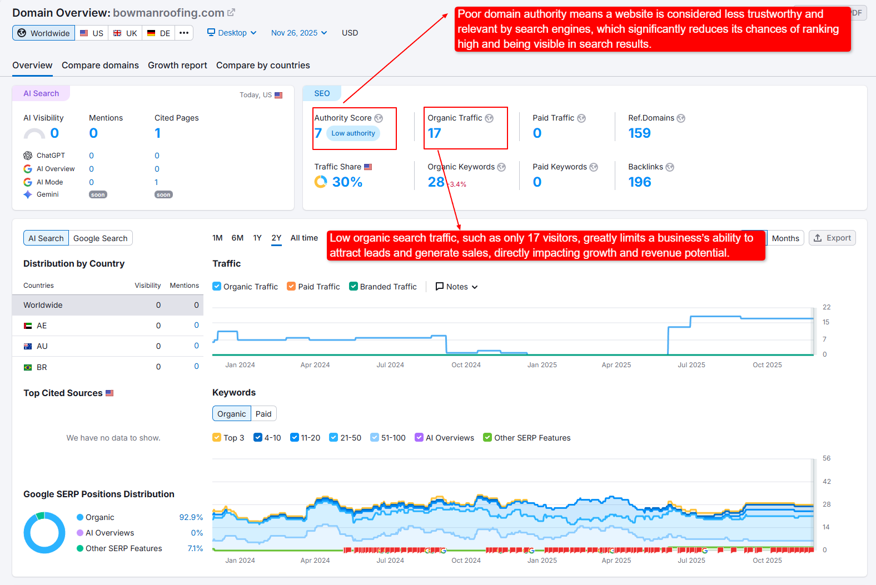Click the Google SERP positions donut chart
The height and width of the screenshot is (585, 876).
tap(44, 533)
